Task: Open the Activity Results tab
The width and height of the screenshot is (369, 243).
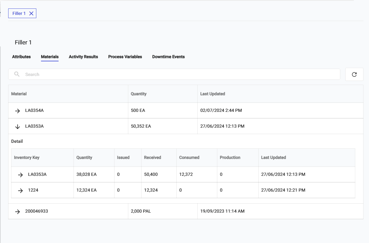Action: point(83,57)
